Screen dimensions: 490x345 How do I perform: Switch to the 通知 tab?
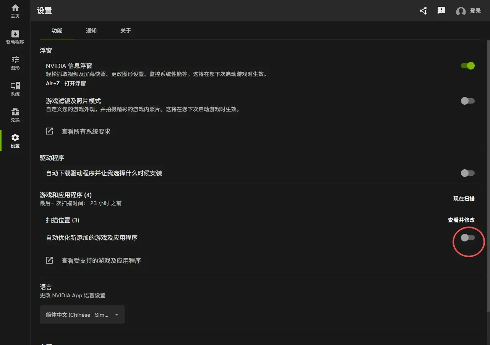91,31
